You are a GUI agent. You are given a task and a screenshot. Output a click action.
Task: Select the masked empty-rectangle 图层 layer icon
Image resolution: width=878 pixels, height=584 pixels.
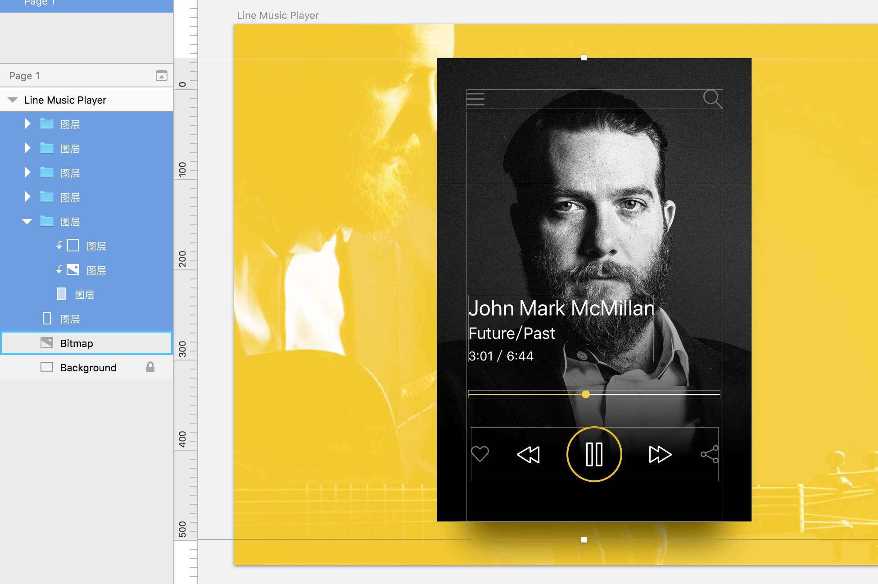[73, 246]
